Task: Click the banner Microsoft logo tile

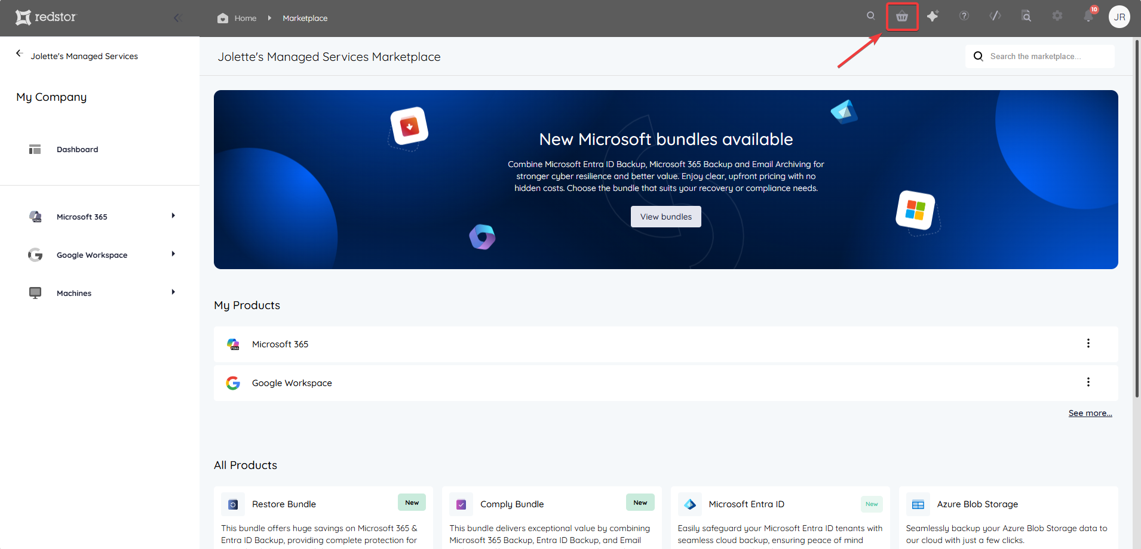Action: click(x=915, y=210)
